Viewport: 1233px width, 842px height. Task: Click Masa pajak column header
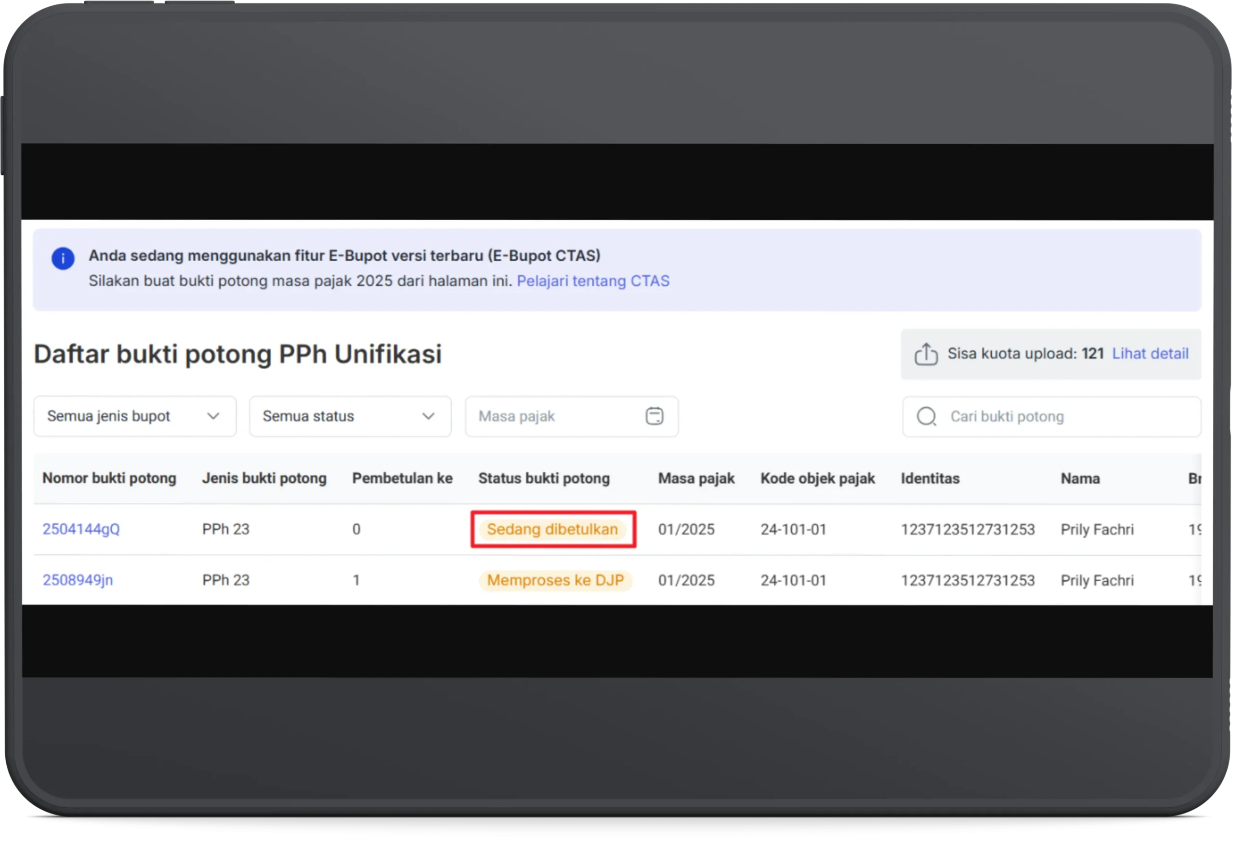tap(696, 478)
